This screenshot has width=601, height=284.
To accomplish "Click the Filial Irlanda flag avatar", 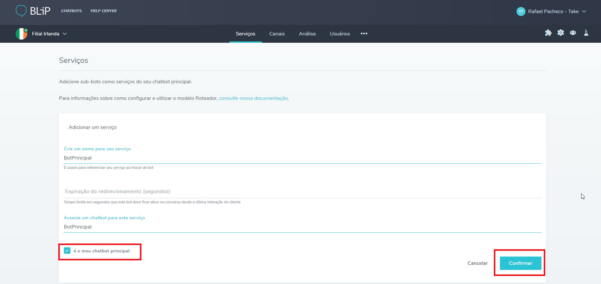I will point(21,34).
